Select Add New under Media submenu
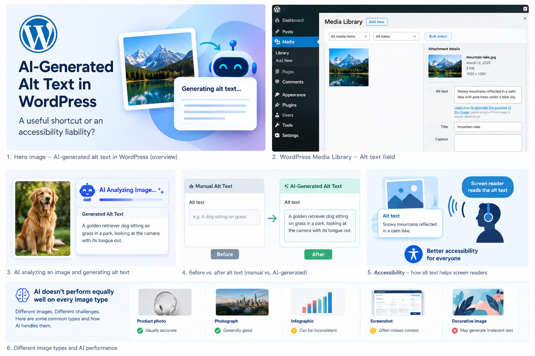This screenshot has height=356, width=535. point(284,60)
